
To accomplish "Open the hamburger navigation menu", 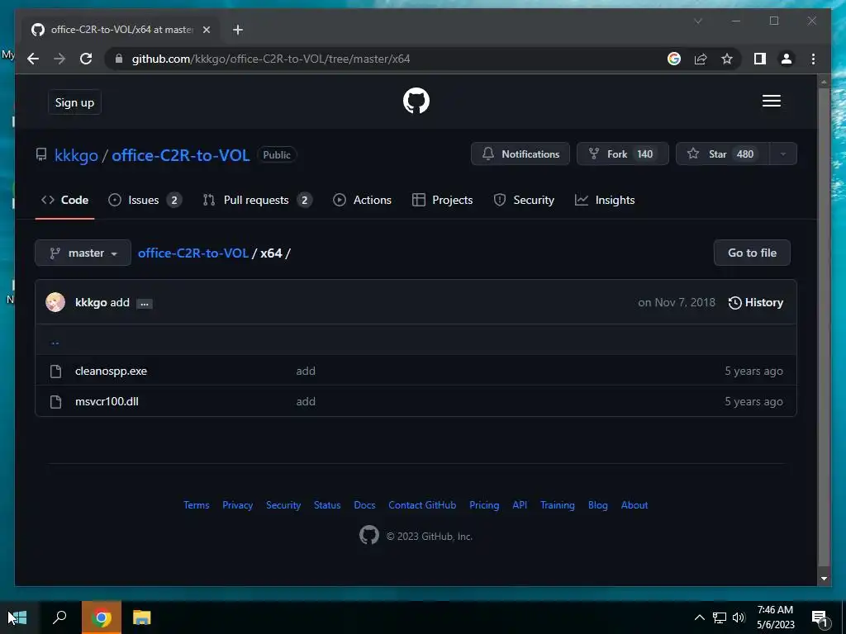I will coord(771,101).
